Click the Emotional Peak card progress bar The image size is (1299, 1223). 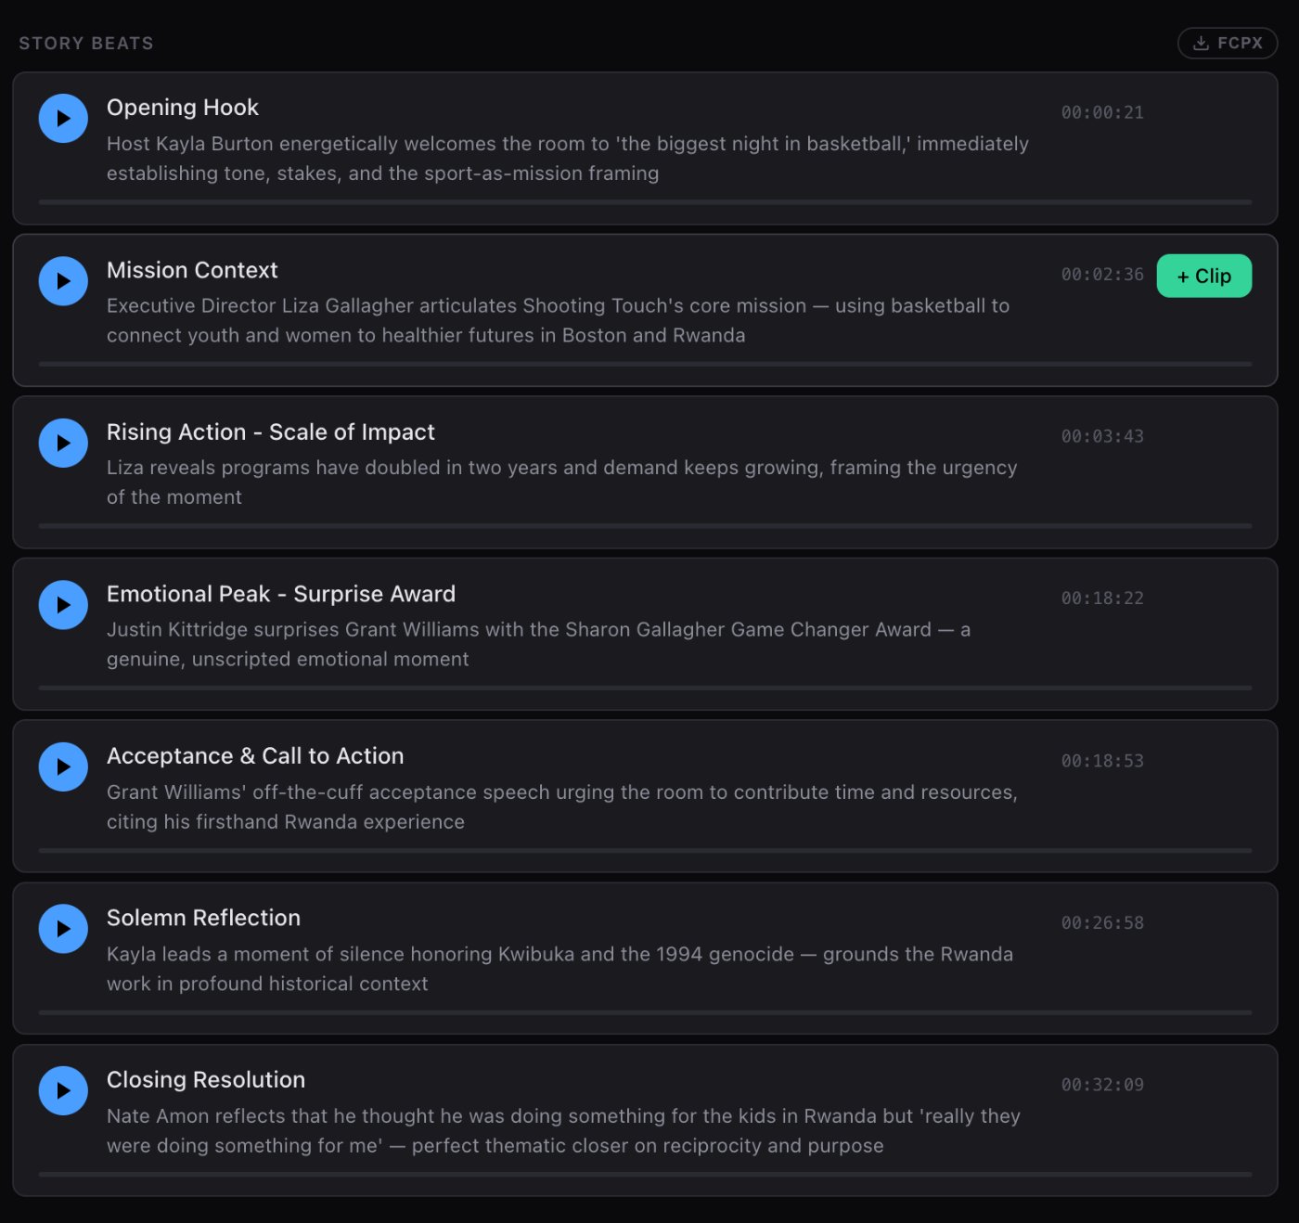point(645,688)
